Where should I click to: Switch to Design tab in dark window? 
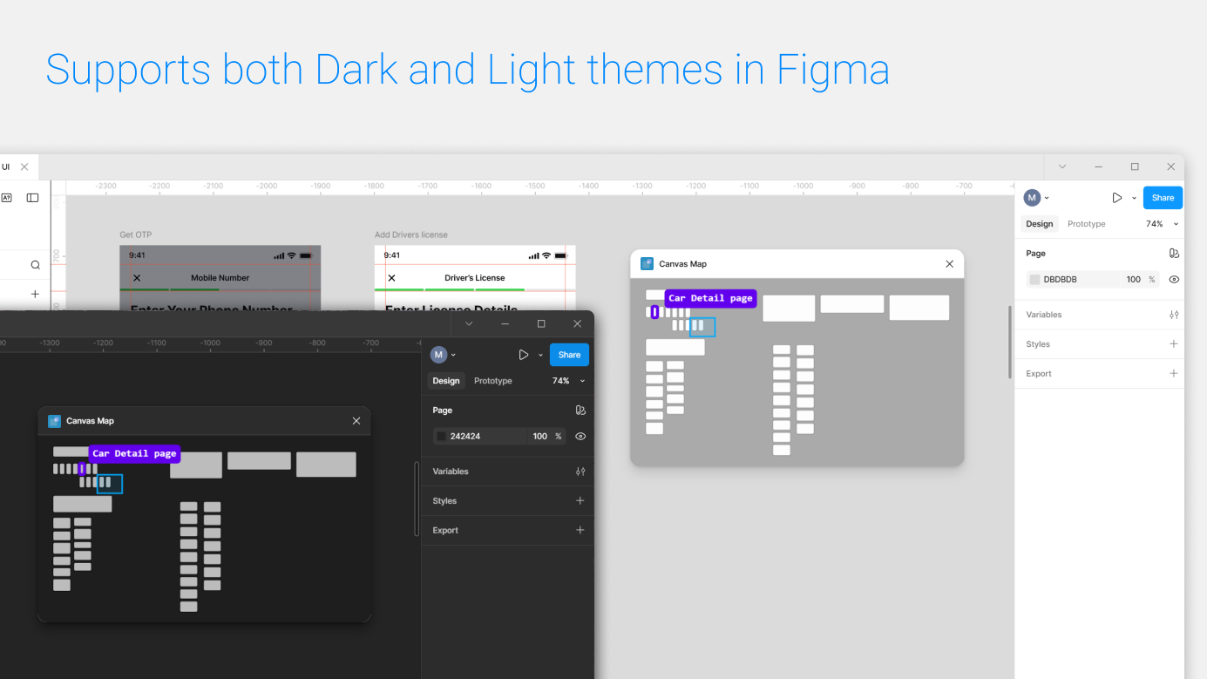pyautogui.click(x=446, y=381)
